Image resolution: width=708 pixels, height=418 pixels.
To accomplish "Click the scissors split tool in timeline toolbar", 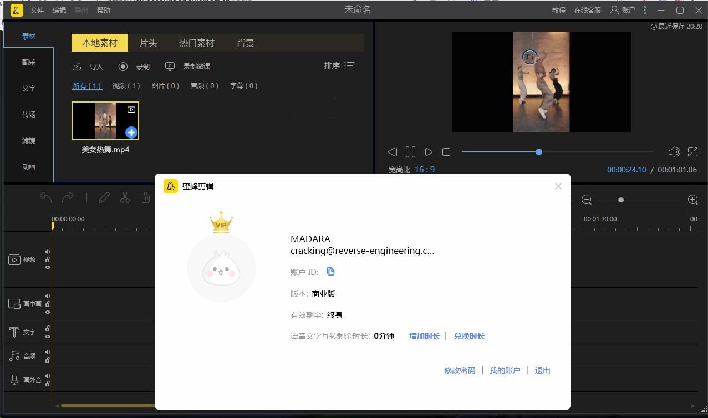I will pyautogui.click(x=125, y=198).
